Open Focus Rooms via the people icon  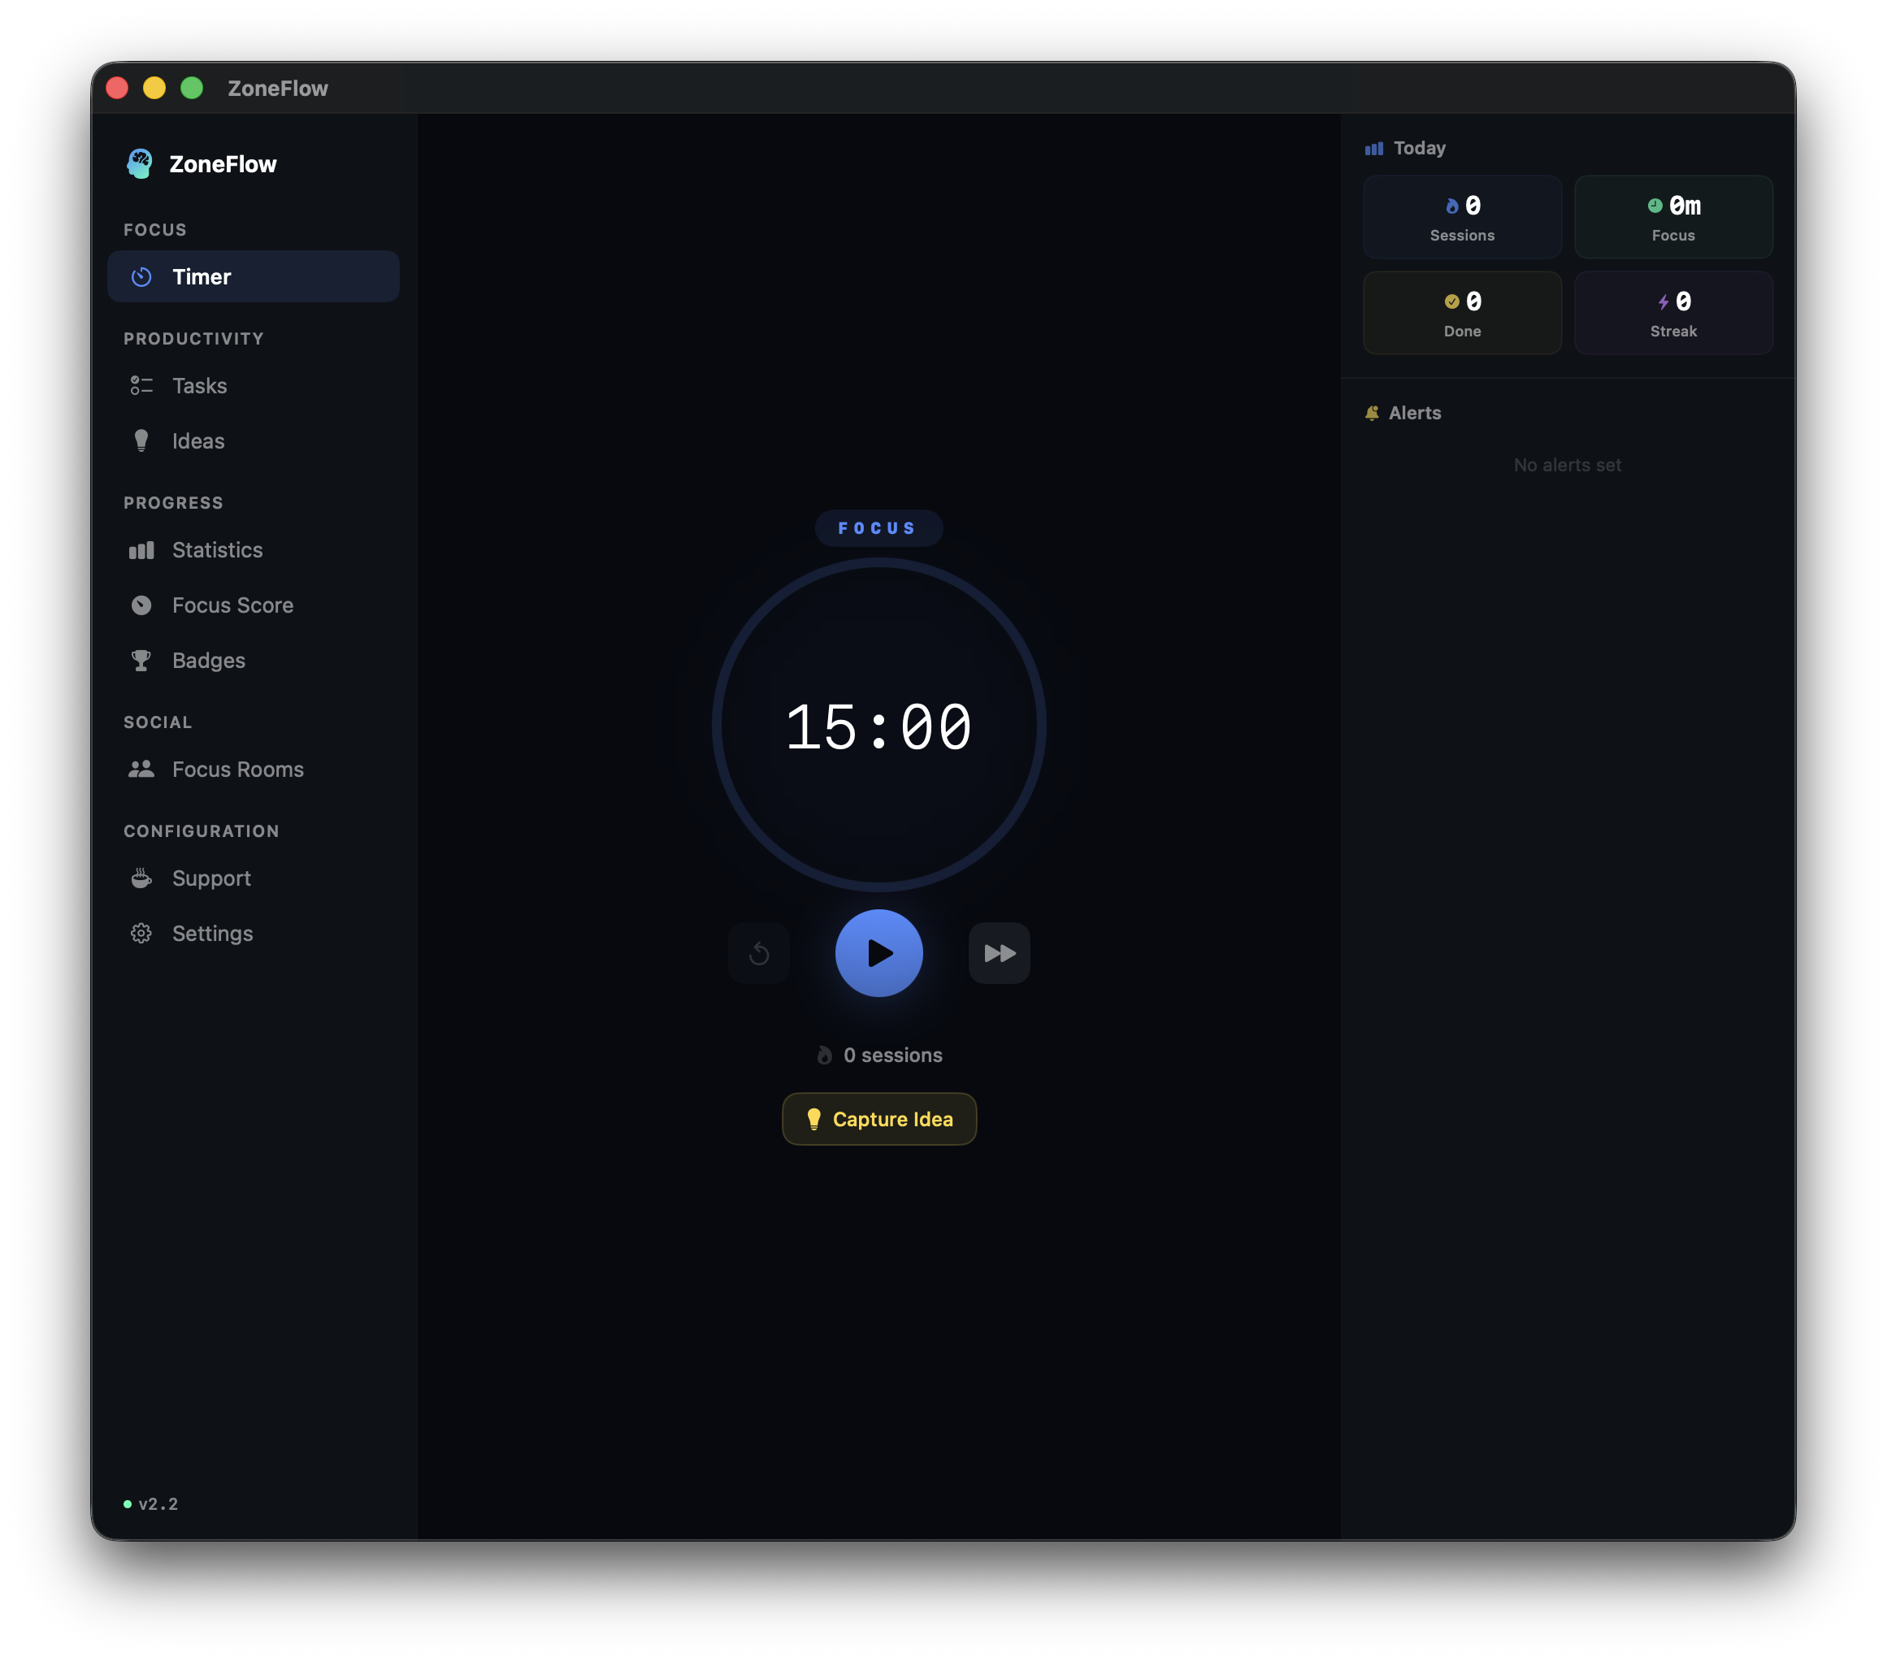142,768
